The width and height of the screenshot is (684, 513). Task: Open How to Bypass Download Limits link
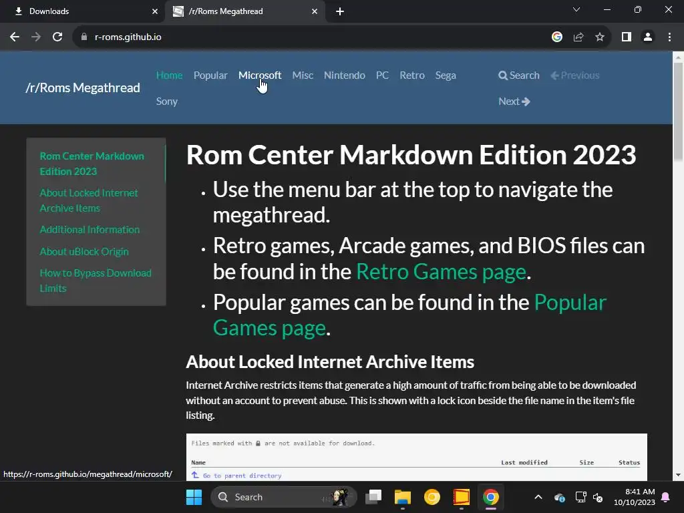point(96,281)
